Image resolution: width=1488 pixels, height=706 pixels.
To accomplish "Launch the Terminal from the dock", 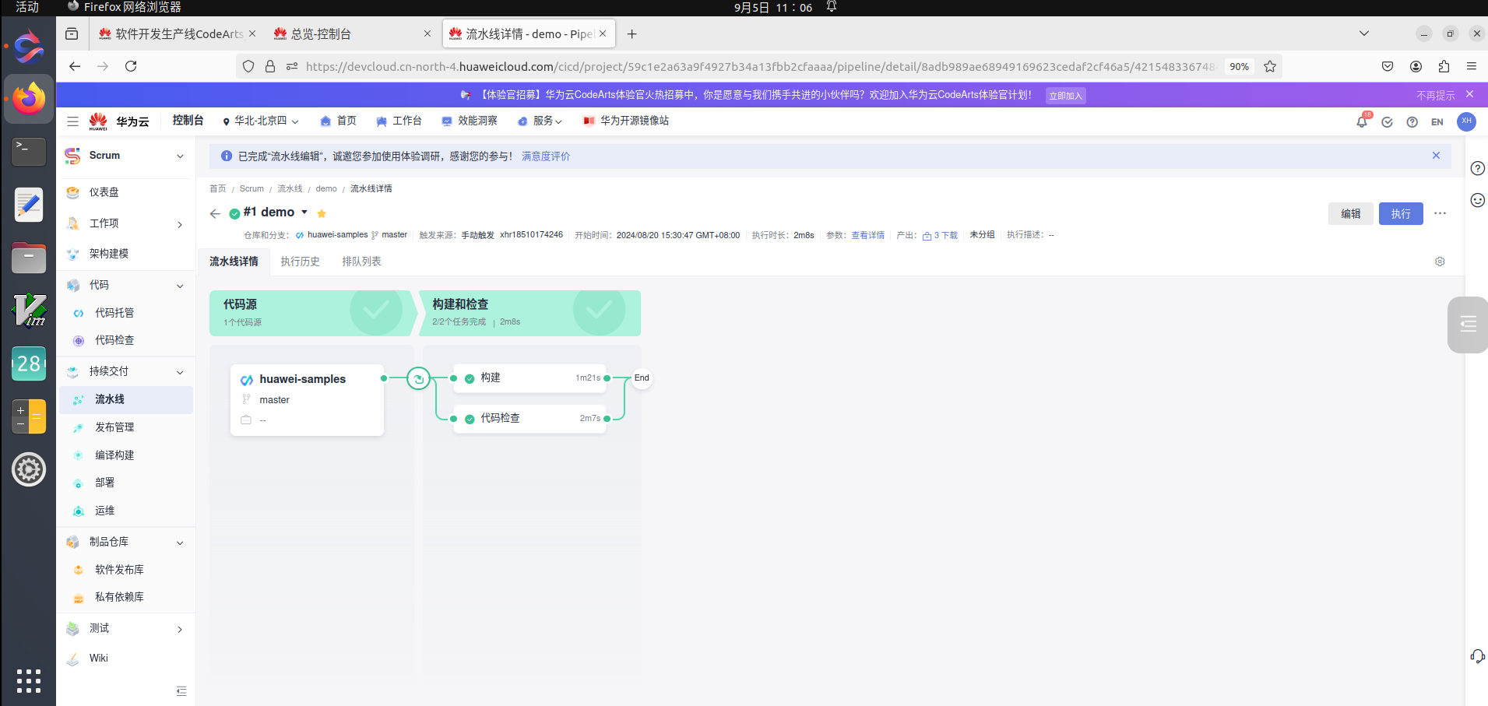I will pyautogui.click(x=29, y=151).
